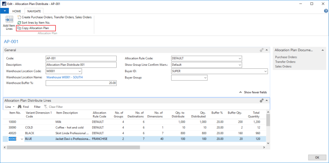The width and height of the screenshot is (329, 163).
Task: Open the Warehouse W0001 - SOUTH link
Action: point(64,77)
